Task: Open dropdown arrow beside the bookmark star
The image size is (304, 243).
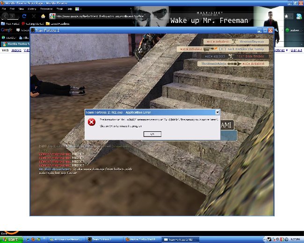Action: click(x=291, y=16)
